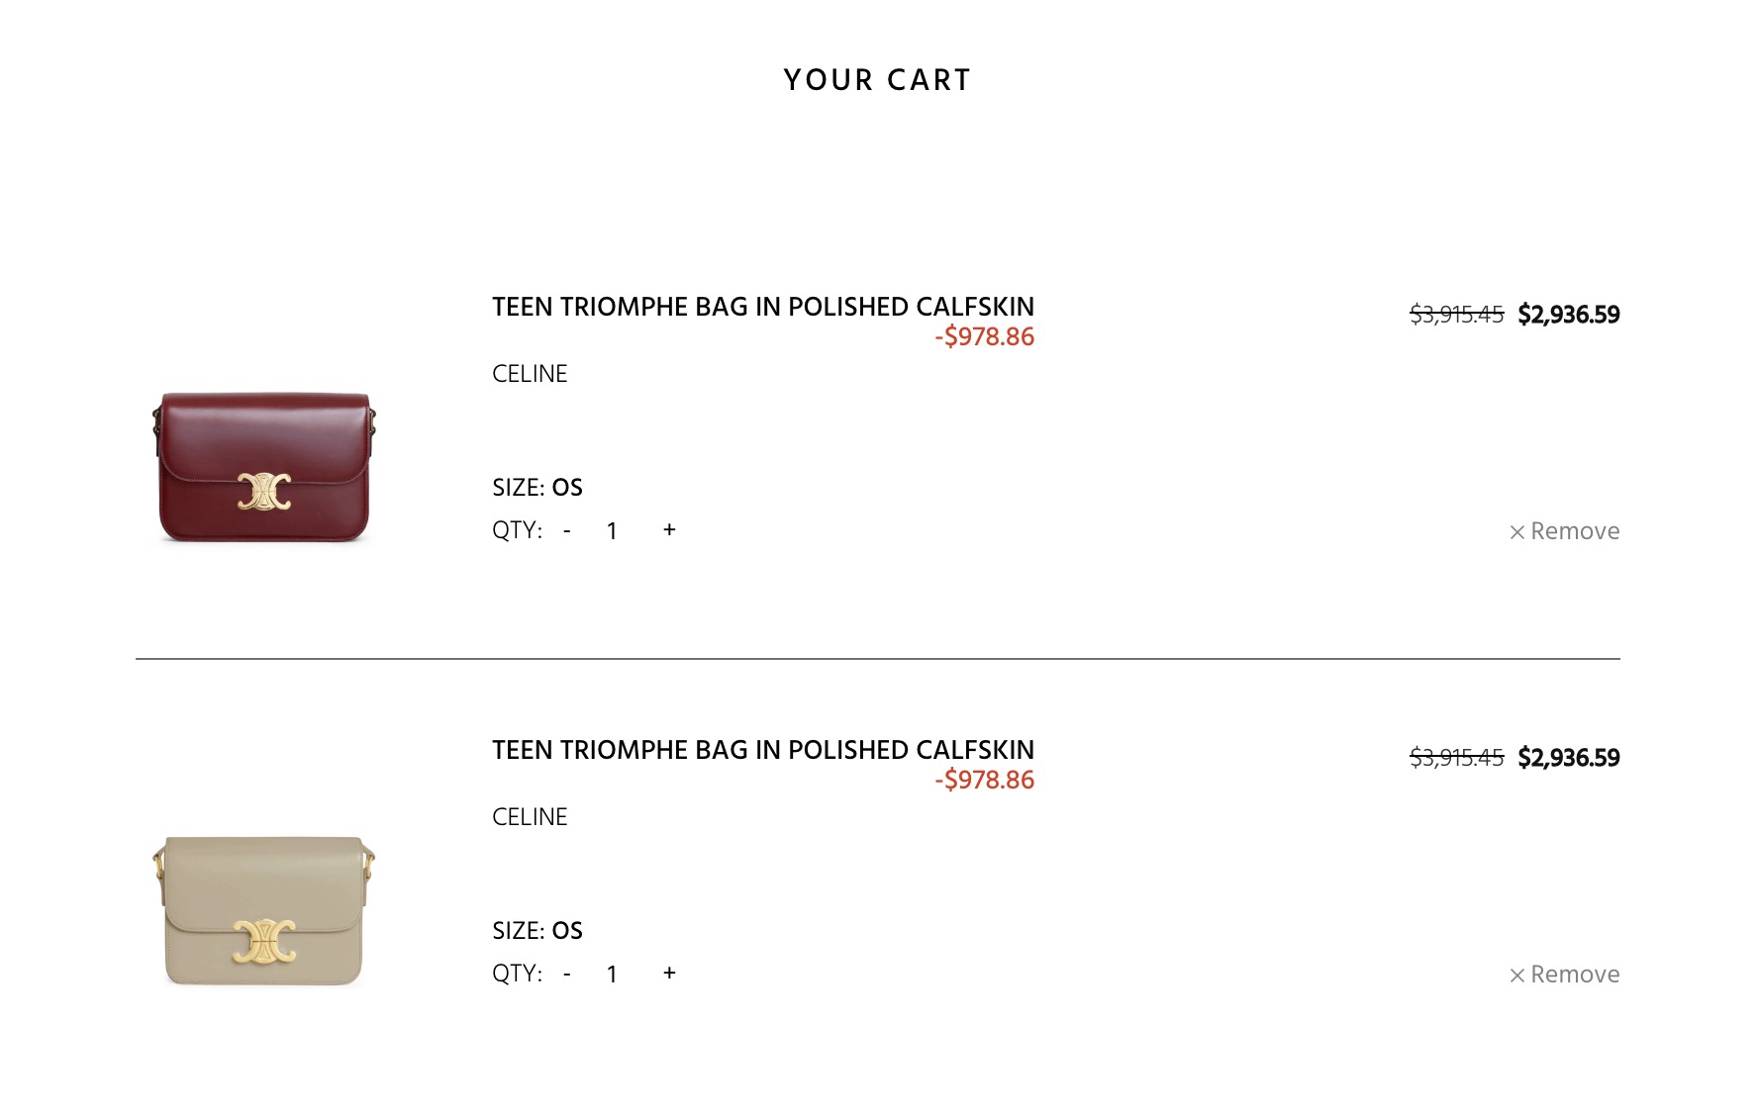The image size is (1758, 1116).
Task: Click the CELINE brand under the beige bag
Action: [530, 817]
